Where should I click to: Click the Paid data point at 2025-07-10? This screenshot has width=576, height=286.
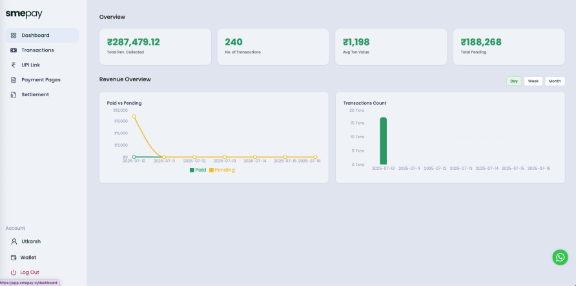pyautogui.click(x=134, y=157)
